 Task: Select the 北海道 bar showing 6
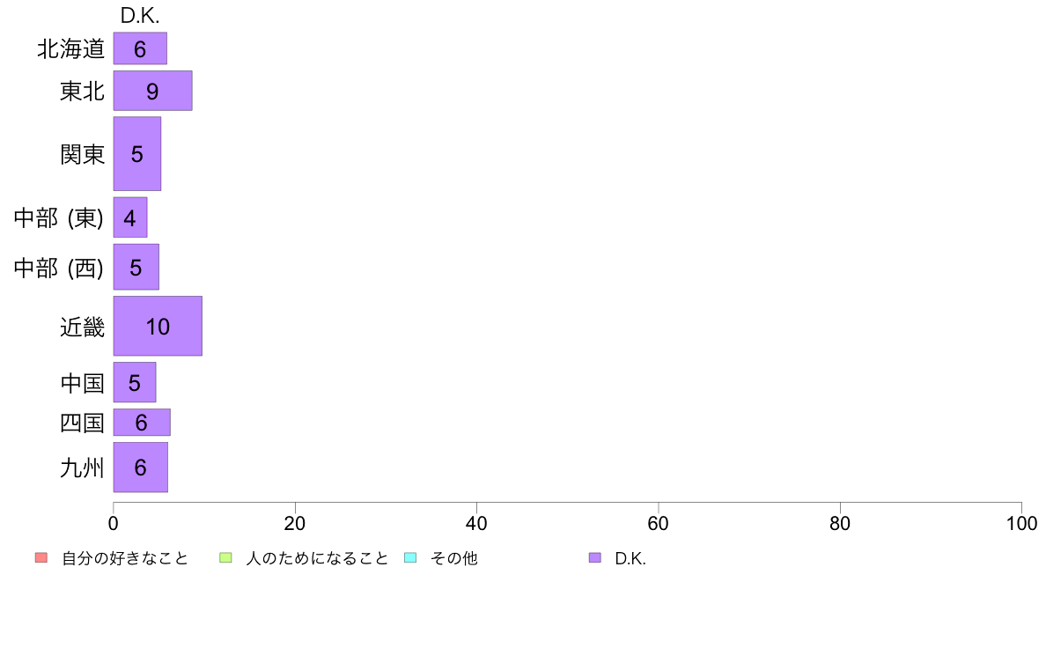(x=140, y=48)
